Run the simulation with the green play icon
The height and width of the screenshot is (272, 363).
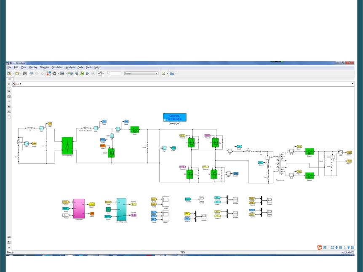pos(82,73)
